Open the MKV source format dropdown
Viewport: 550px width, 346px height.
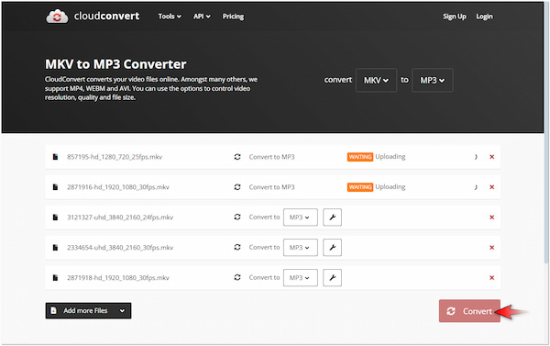[x=376, y=81]
